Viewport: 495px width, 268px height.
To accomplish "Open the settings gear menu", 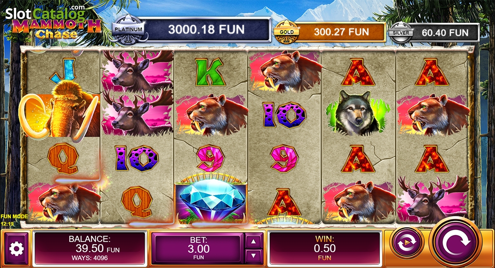I will coord(16,249).
